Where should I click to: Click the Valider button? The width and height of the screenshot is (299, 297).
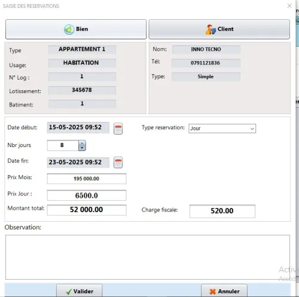pos(80,291)
